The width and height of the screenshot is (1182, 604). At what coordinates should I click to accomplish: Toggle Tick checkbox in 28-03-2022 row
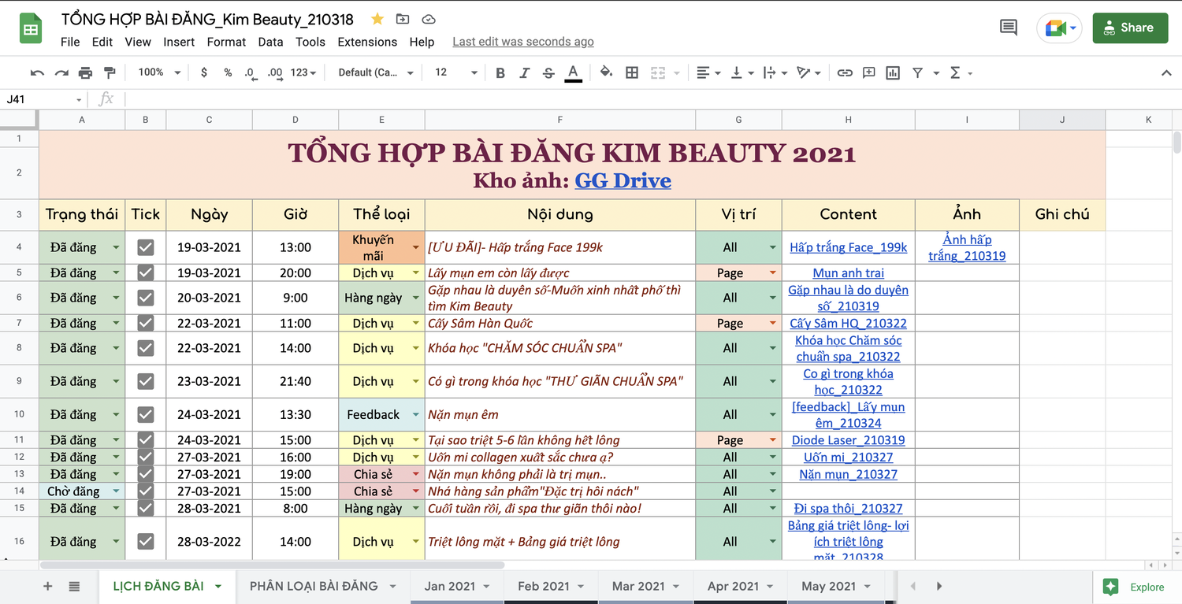click(146, 541)
